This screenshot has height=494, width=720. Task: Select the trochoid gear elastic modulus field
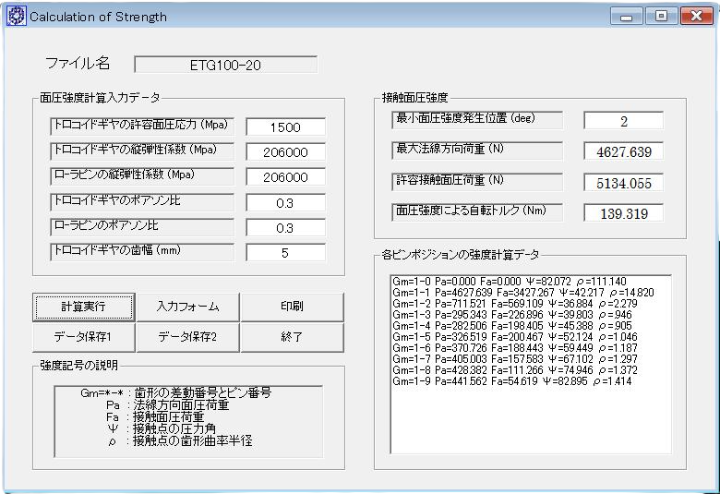285,152
